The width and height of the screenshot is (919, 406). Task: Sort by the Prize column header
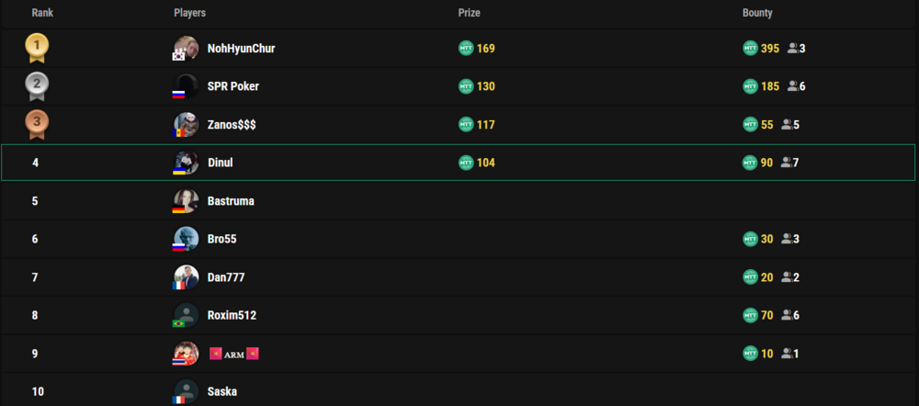[469, 13]
